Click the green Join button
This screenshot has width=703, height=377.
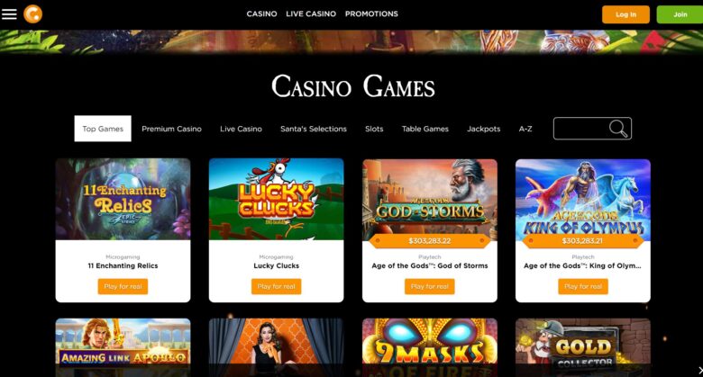pyautogui.click(x=680, y=14)
